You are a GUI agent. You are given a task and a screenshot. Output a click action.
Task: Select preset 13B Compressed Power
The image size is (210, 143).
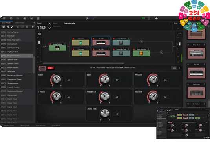[x=16, y=79]
